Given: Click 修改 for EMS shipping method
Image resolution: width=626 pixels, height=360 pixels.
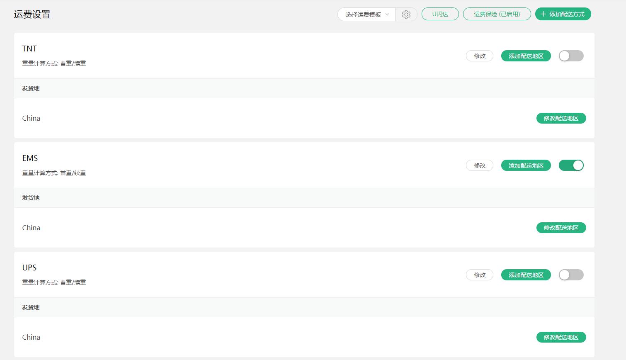Looking at the screenshot, I should point(479,165).
